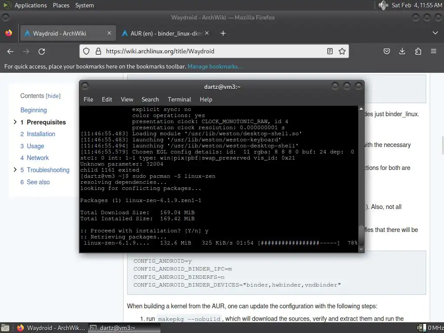444x333 pixels.
Task: Close the Waydroid - ArchWiki tab
Action: coord(109,33)
